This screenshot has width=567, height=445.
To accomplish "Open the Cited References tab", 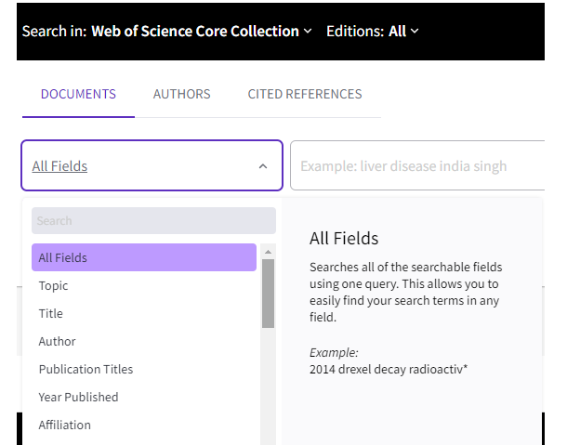I will tap(305, 94).
